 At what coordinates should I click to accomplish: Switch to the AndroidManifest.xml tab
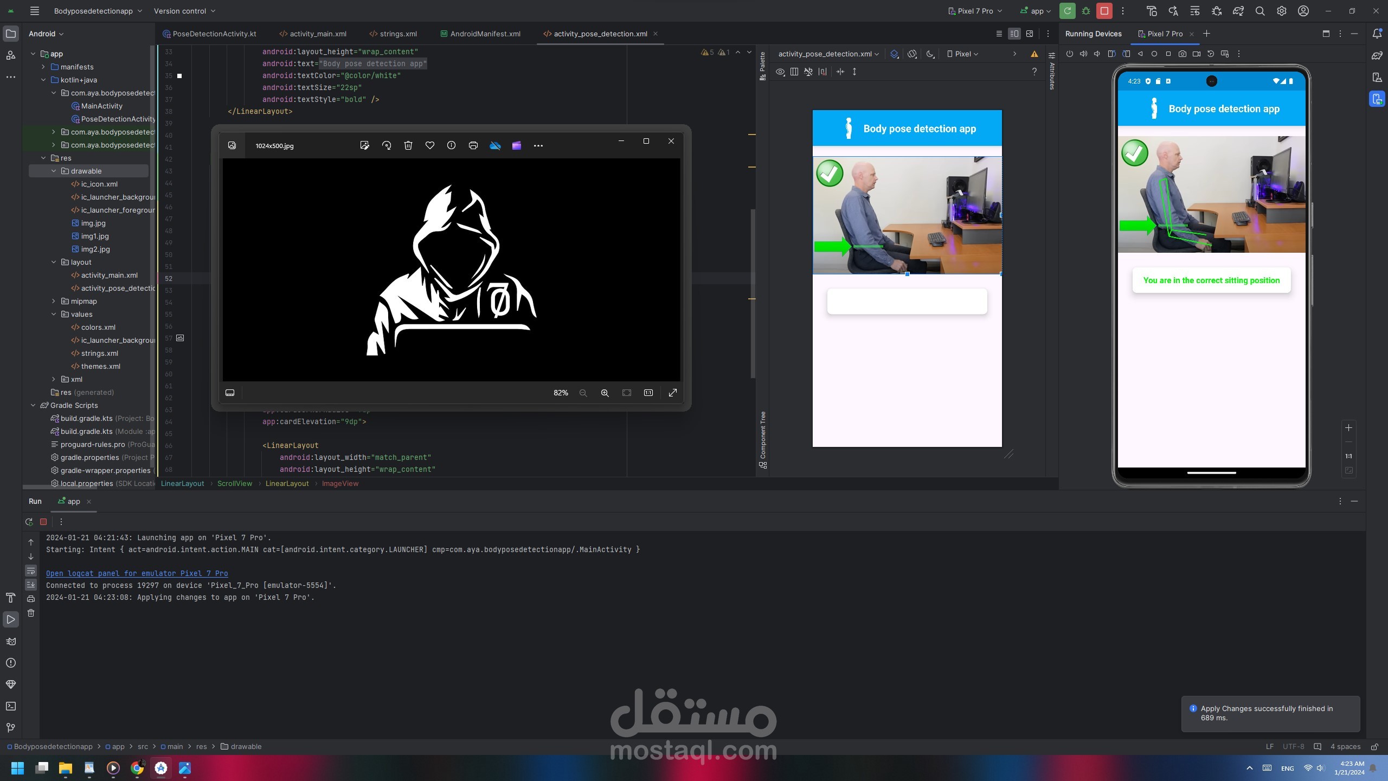click(485, 34)
